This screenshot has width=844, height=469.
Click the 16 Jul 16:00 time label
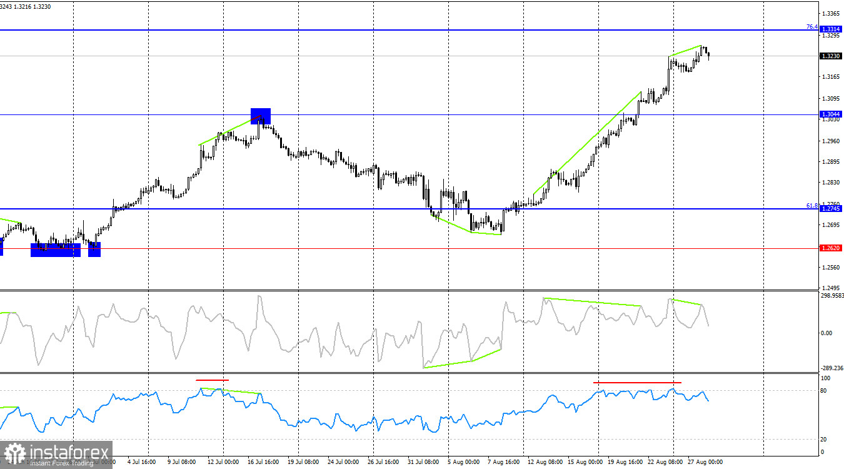(264, 462)
